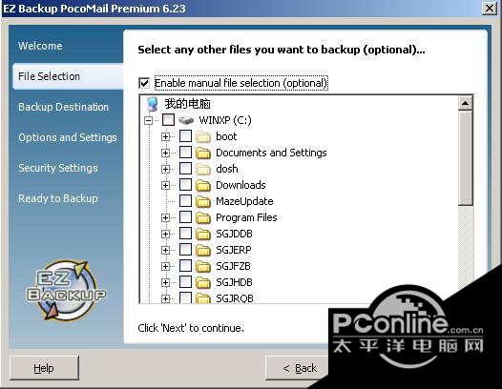Viewport: 502px width, 389px height.
Task: Expand the Documents and Settings node
Action: point(165,154)
